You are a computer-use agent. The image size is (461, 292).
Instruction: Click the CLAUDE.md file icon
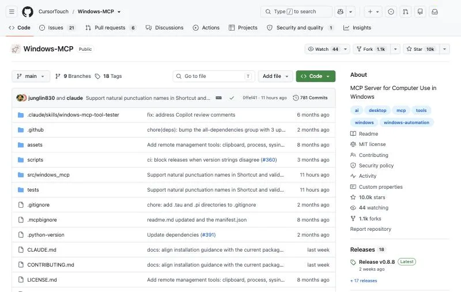tap(21, 250)
